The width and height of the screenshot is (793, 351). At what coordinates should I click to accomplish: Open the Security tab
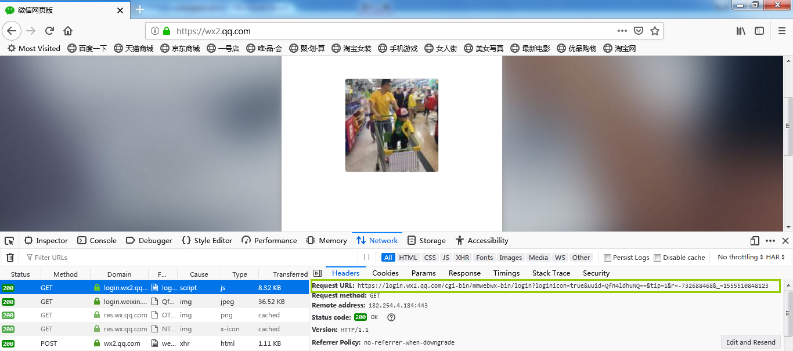[596, 273]
